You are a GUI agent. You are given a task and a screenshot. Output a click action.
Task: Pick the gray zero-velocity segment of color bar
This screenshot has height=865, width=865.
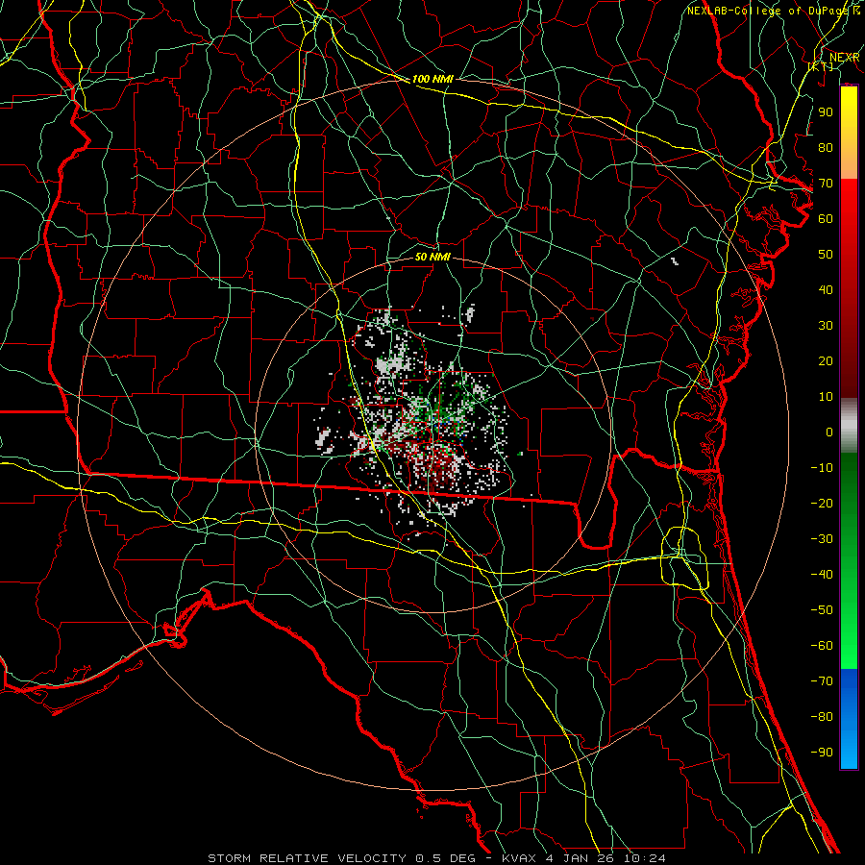click(x=849, y=426)
